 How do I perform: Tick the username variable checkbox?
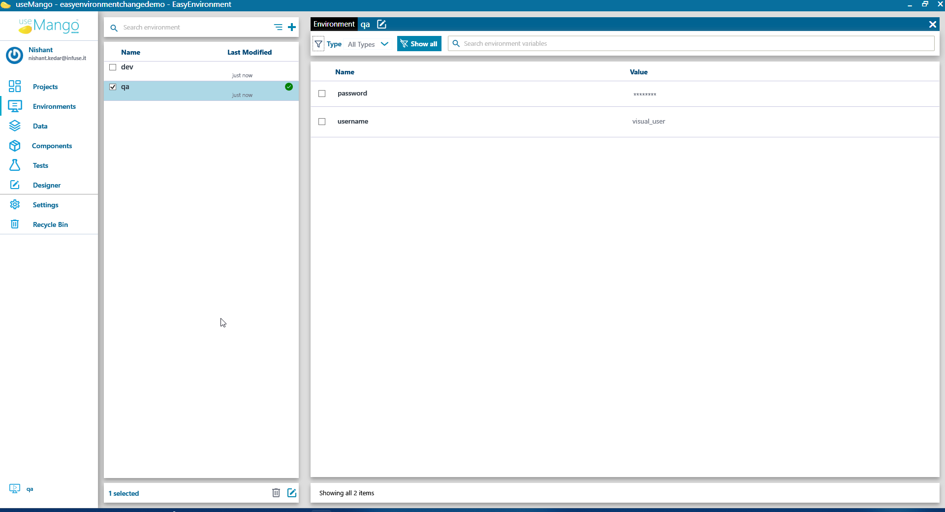[x=322, y=122]
